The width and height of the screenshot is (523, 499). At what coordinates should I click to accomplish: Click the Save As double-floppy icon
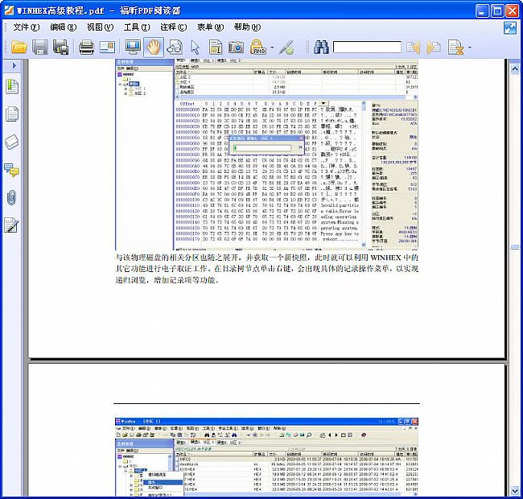(60, 47)
